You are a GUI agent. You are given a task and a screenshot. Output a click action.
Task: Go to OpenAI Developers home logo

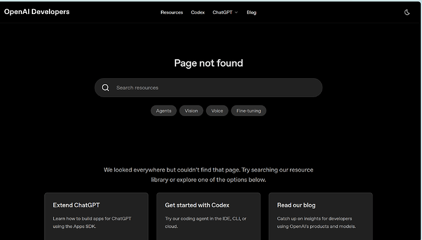pos(37,12)
